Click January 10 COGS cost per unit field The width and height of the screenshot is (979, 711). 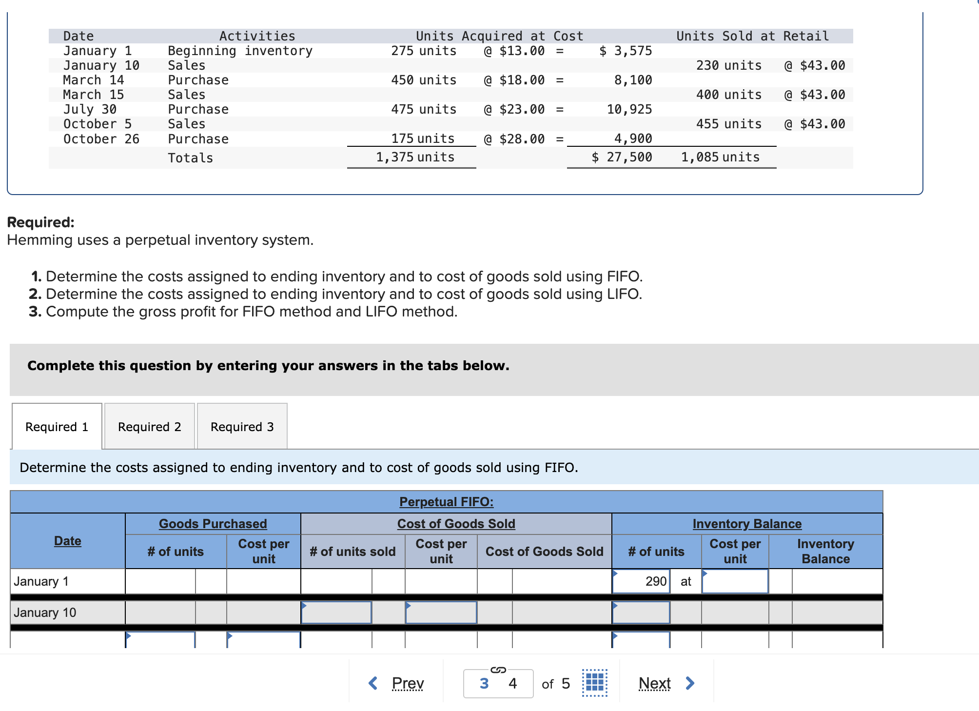pyautogui.click(x=441, y=612)
